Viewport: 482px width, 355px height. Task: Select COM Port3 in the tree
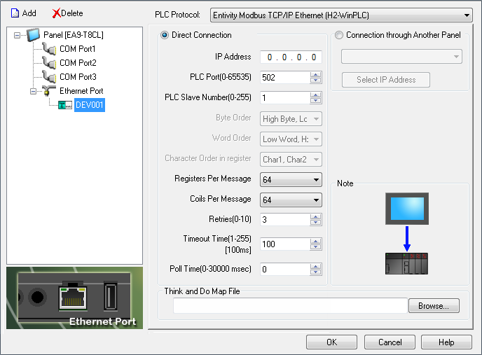click(77, 77)
